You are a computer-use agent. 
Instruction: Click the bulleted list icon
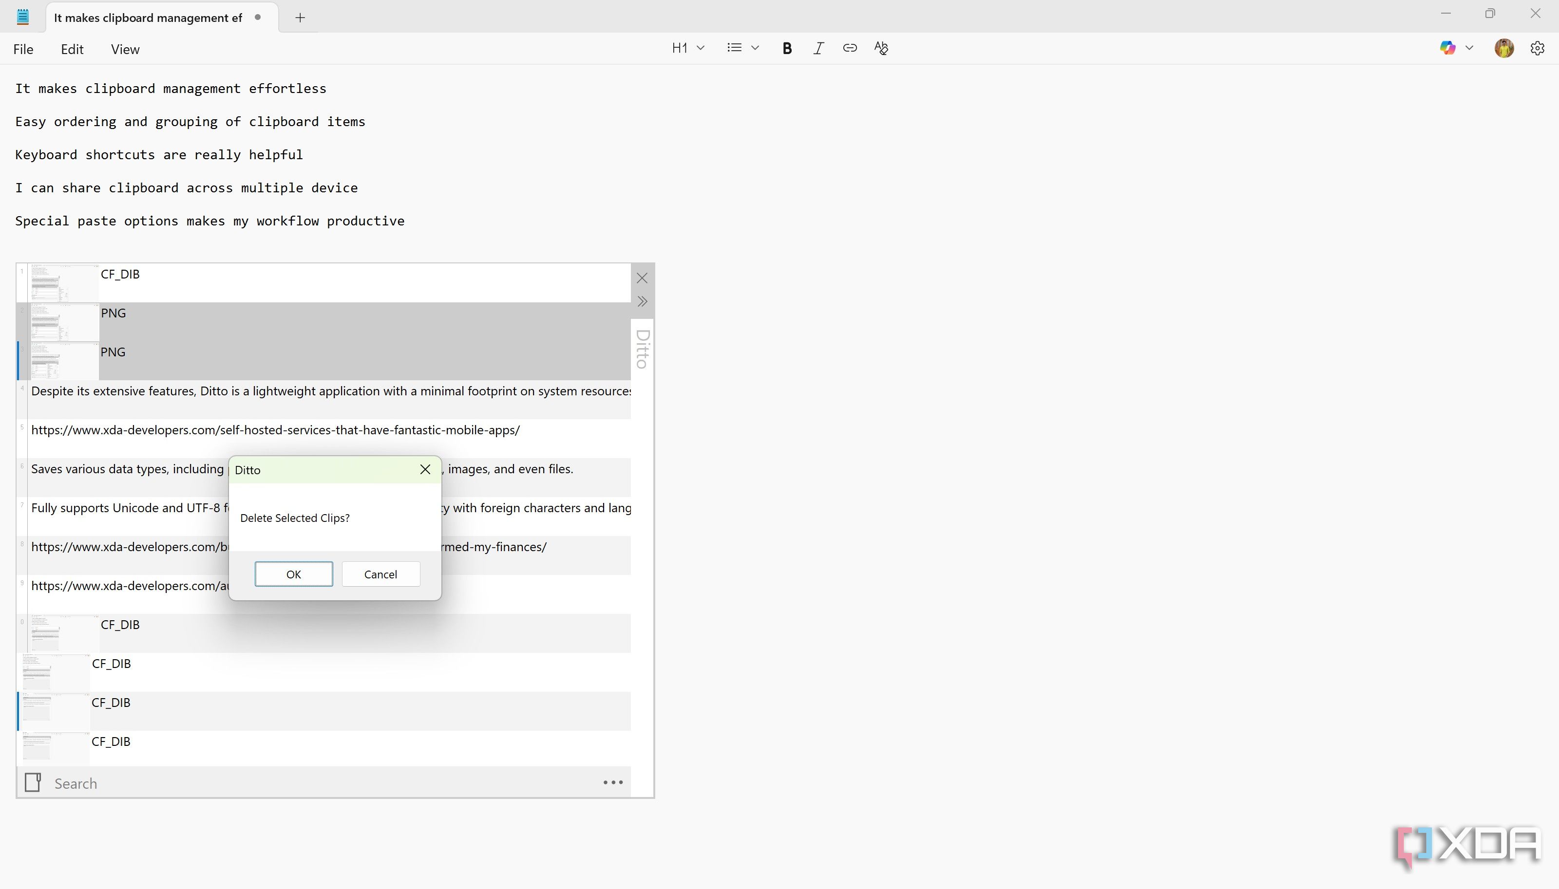click(734, 48)
